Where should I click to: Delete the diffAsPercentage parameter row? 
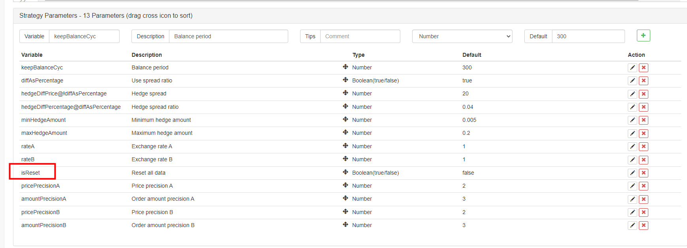[644, 81]
